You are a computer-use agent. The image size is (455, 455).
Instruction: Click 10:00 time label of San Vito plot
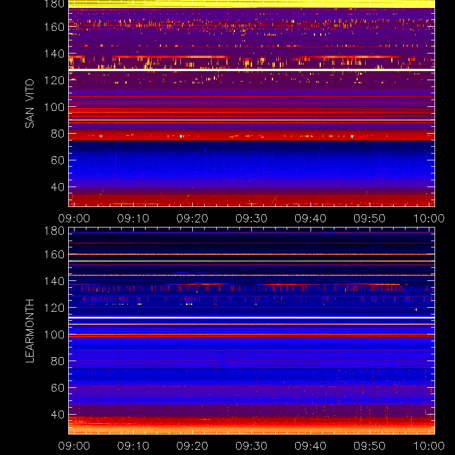click(x=429, y=218)
